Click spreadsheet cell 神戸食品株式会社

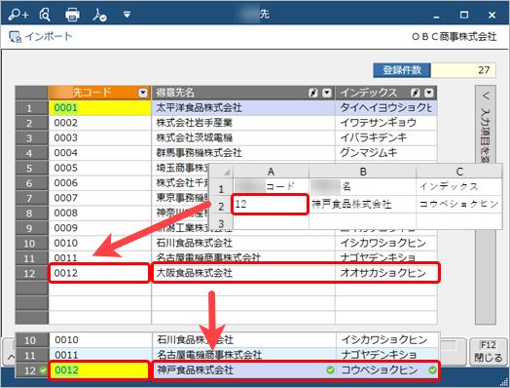point(362,205)
